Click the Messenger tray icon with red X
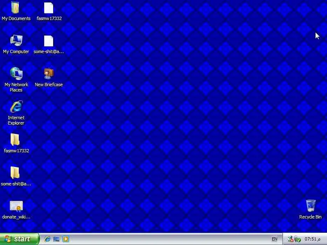 click(x=290, y=239)
